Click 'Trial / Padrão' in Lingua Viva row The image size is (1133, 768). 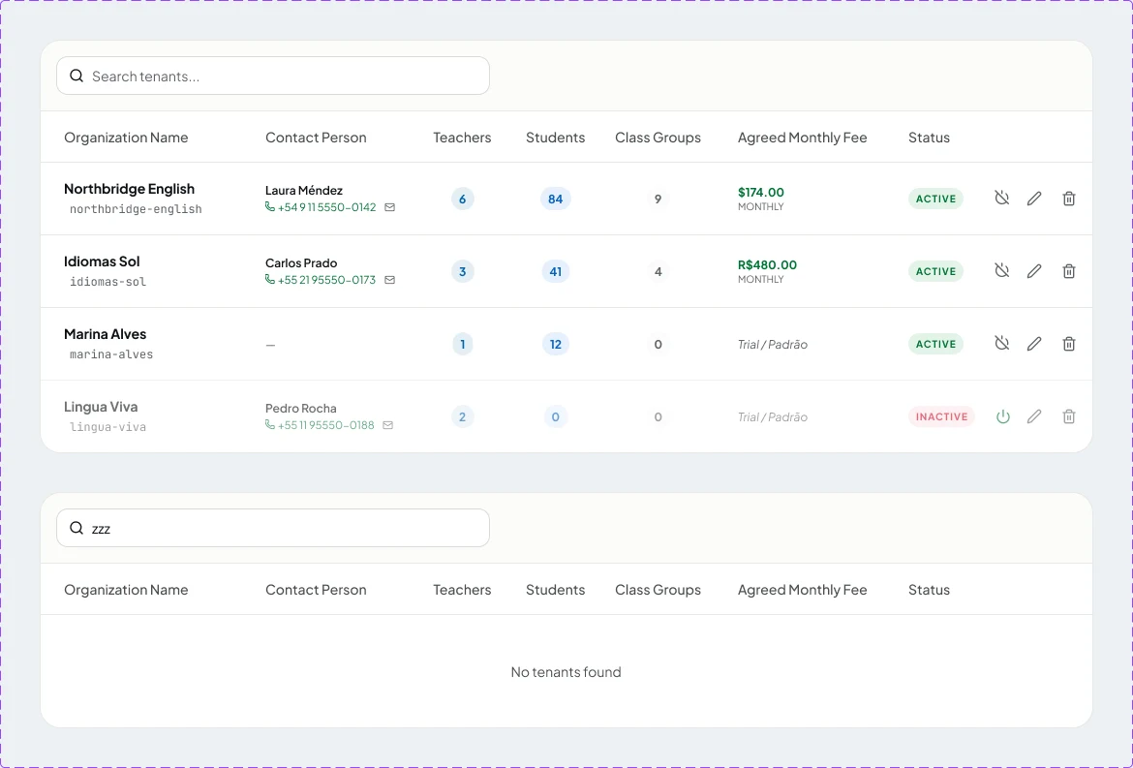773,416
